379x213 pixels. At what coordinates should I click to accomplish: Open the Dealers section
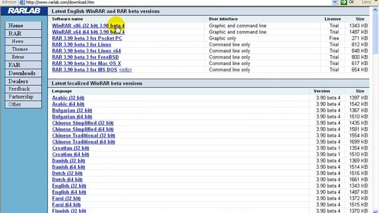point(23,81)
